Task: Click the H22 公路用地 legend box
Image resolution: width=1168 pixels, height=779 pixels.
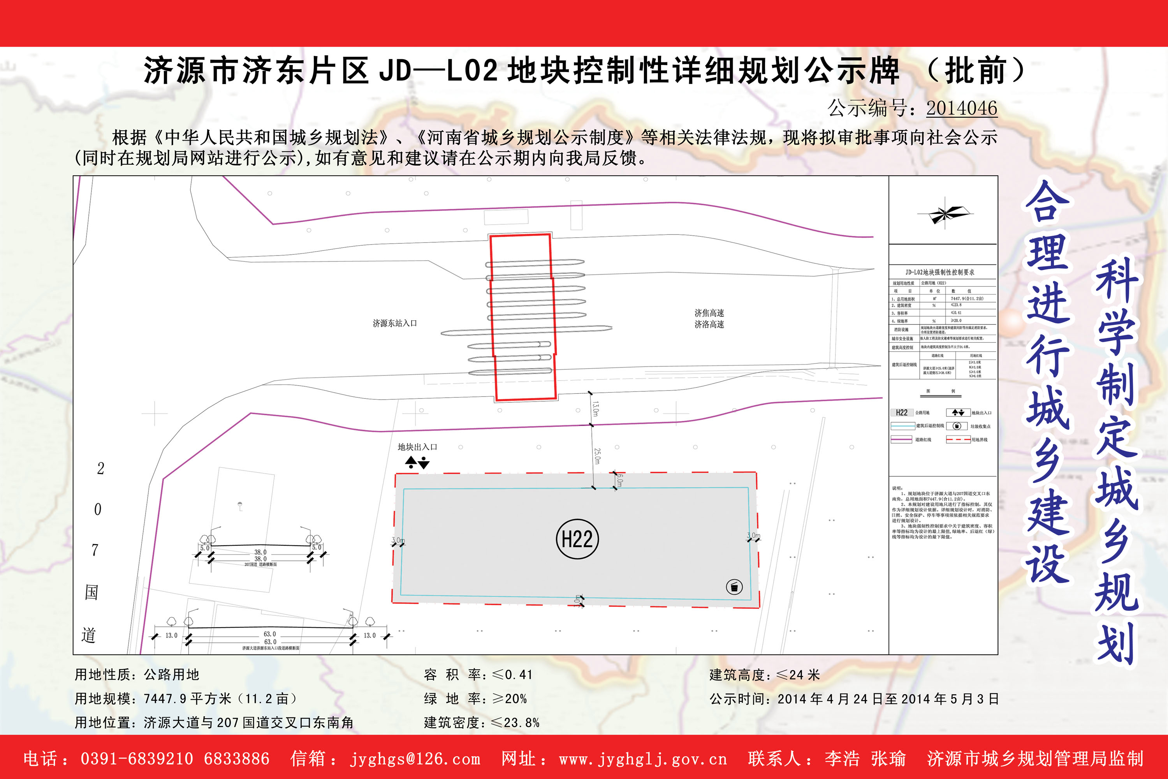Action: point(902,412)
